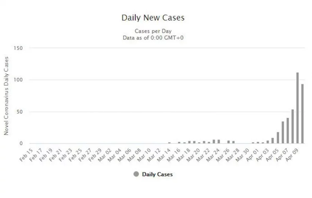
Task: Click the Apr 05 axis label
Action: pyautogui.click(x=272, y=155)
